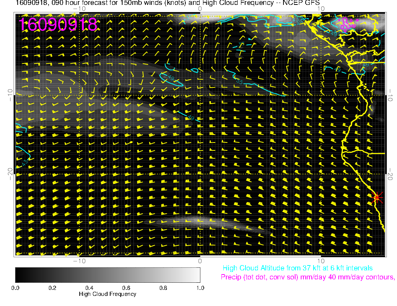The height and width of the screenshot is (306, 397).
Task: Click the red star marker on the coastline
Action: [x=377, y=197]
